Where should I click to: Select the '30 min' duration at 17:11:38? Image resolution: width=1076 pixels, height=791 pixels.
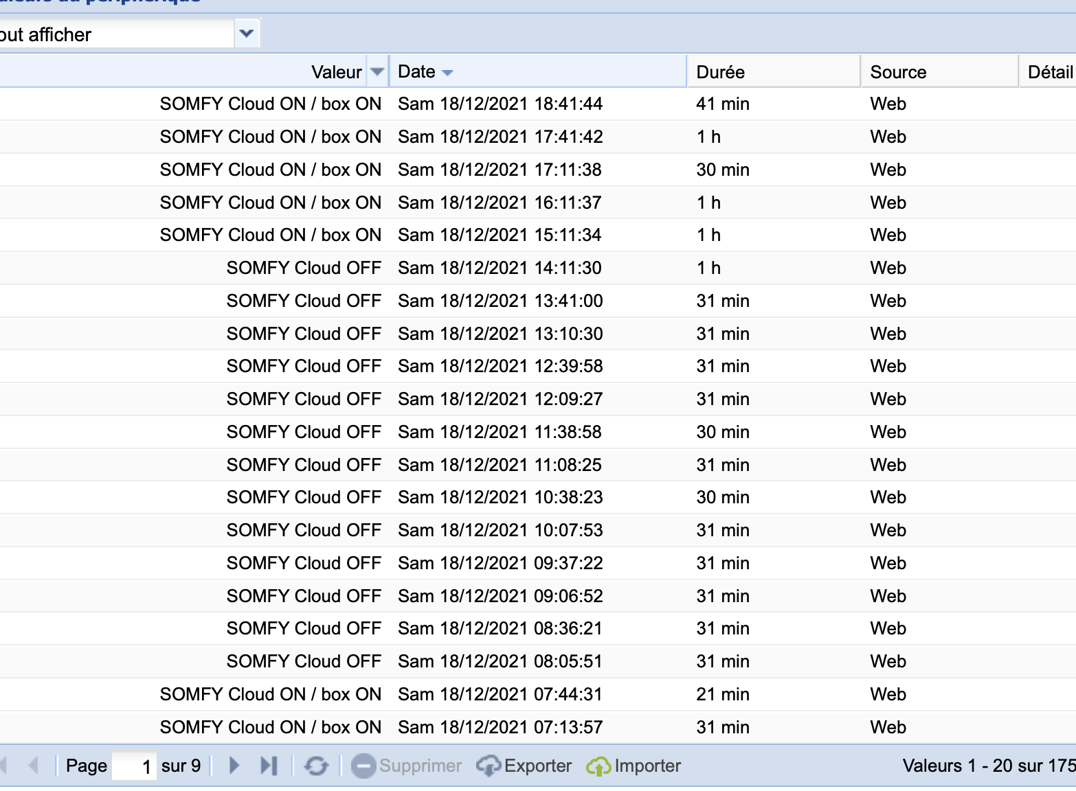pyautogui.click(x=723, y=170)
